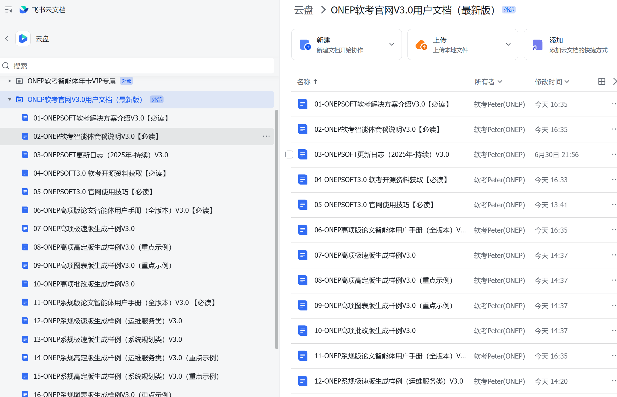Image resolution: width=617 pixels, height=397 pixels.
Task: Click the time 6月30日 21:56
Action: (556, 154)
